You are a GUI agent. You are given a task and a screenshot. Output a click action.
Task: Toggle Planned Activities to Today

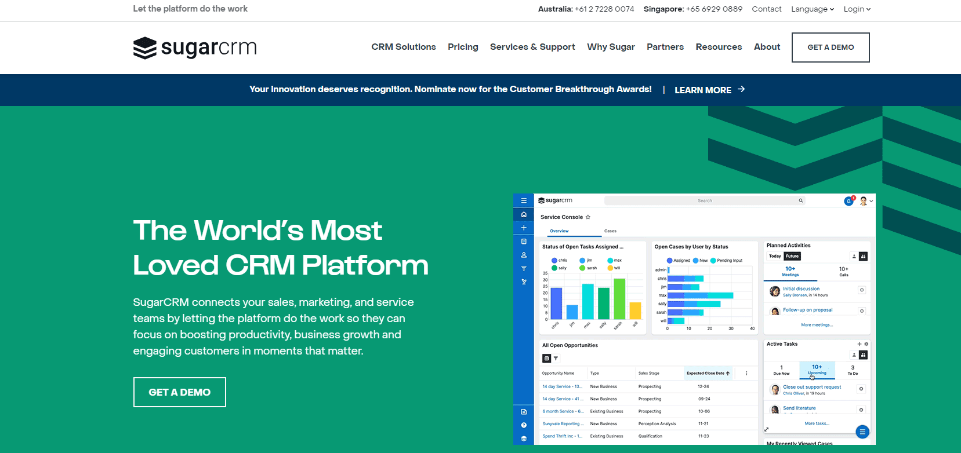[775, 256]
